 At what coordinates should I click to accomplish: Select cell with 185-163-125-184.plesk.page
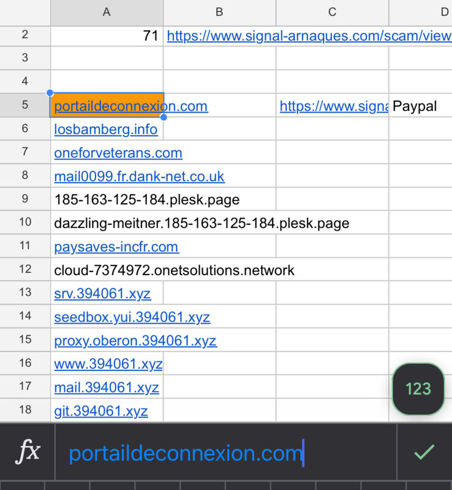click(x=146, y=200)
